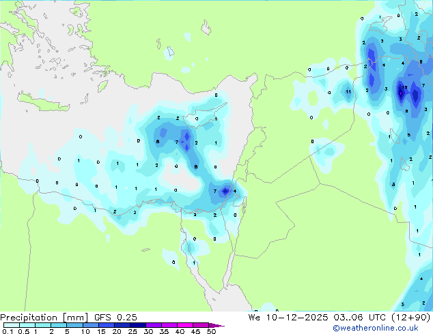
Task: Click the '03..06 UTC' time label
Action: click(359, 318)
